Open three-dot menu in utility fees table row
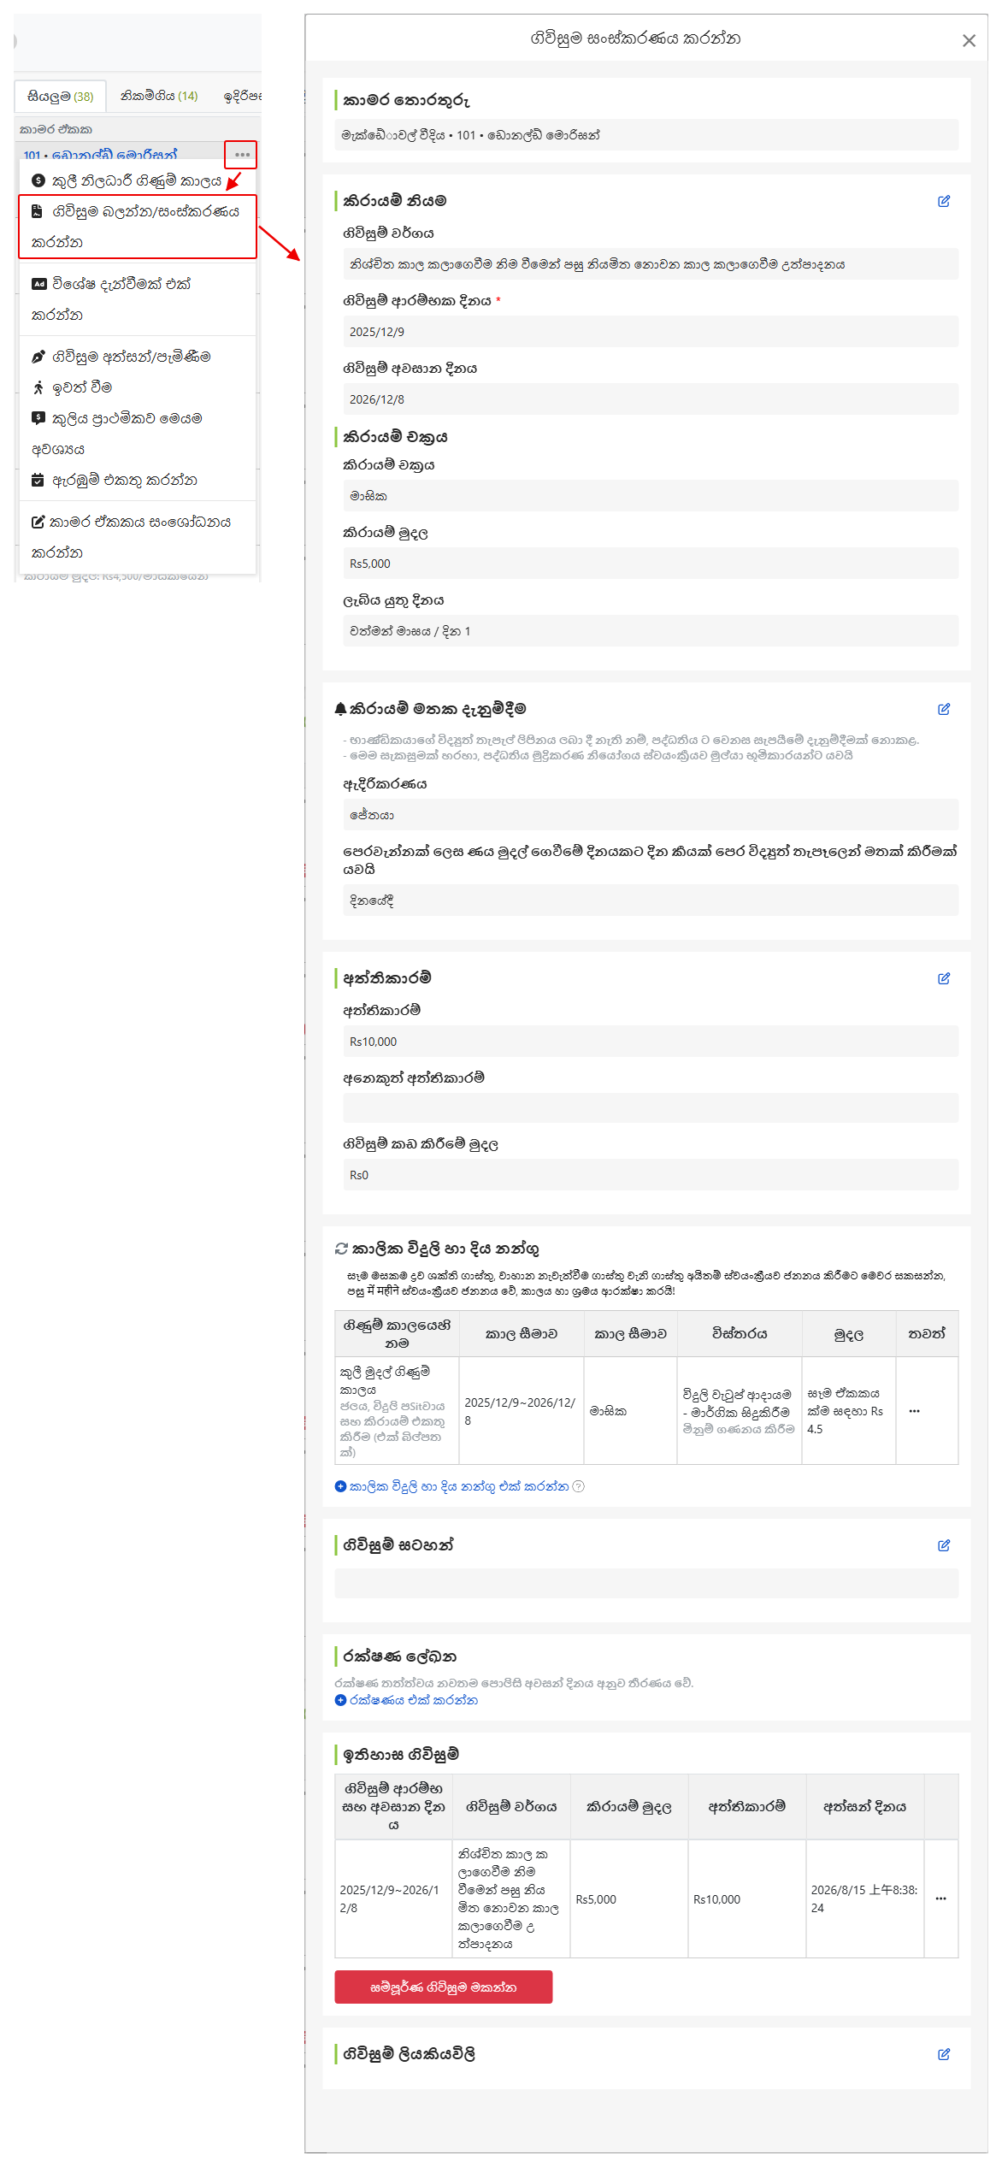The height and width of the screenshot is (2167, 1002). [914, 1411]
